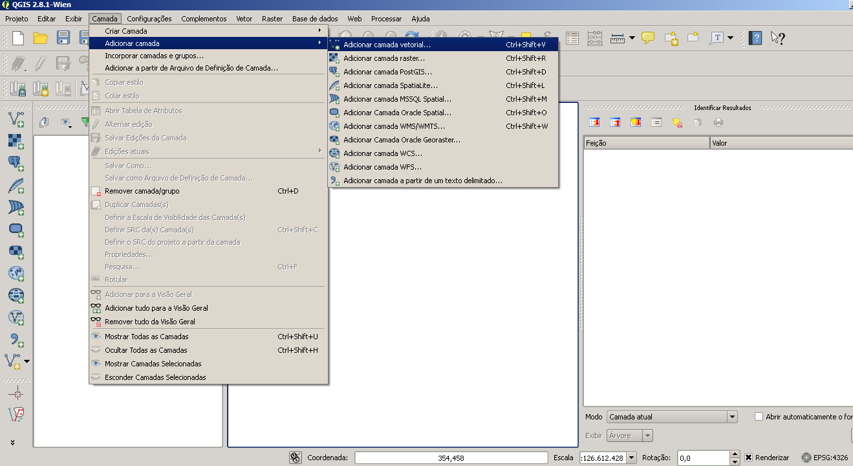Enable Abrir automaticamente o formulário checkbox

coord(759,417)
